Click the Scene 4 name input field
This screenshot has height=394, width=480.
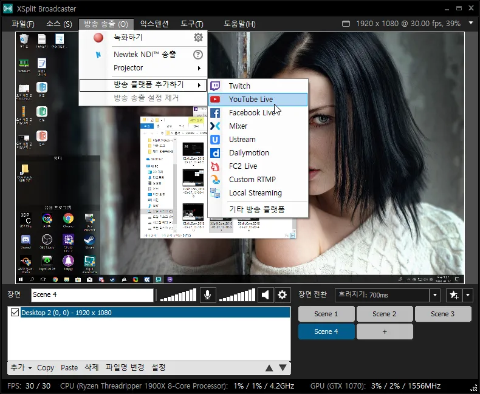[92, 295]
